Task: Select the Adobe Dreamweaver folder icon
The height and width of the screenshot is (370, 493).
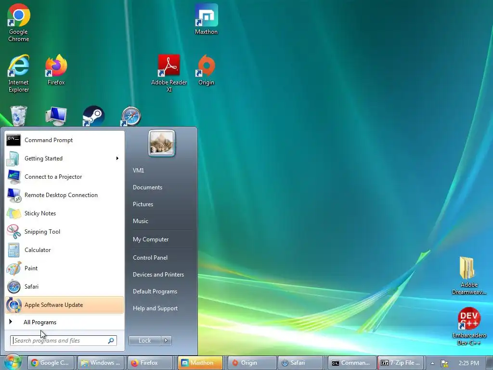Action: [x=469, y=276]
